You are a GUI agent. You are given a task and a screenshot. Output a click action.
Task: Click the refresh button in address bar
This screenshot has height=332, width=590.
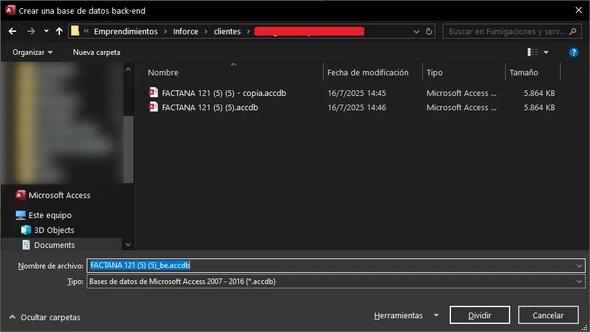click(429, 31)
